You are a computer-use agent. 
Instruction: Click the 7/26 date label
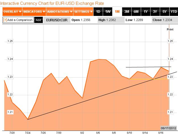tap(43, 133)
